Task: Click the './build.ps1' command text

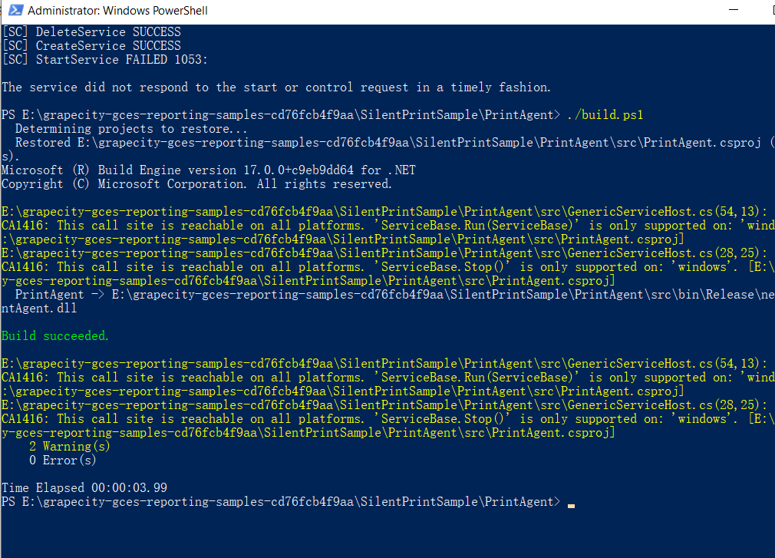Action: click(x=605, y=115)
